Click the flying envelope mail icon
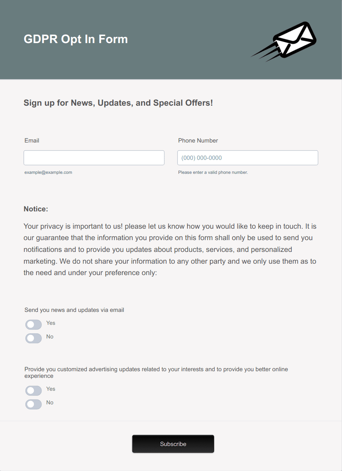 tap(284, 40)
